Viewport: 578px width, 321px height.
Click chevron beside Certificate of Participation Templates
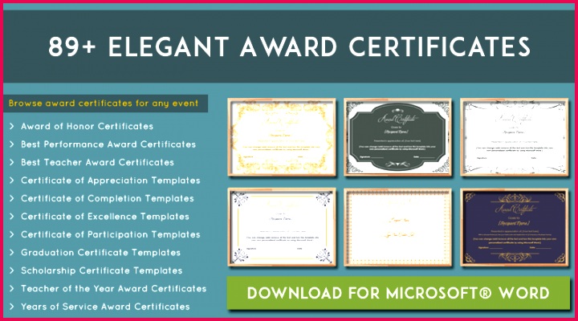point(12,235)
